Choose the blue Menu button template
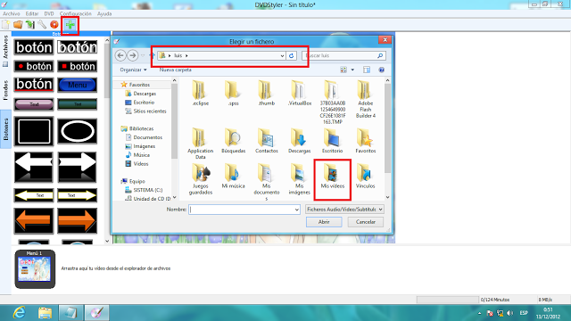The width and height of the screenshot is (571, 321). (x=78, y=85)
